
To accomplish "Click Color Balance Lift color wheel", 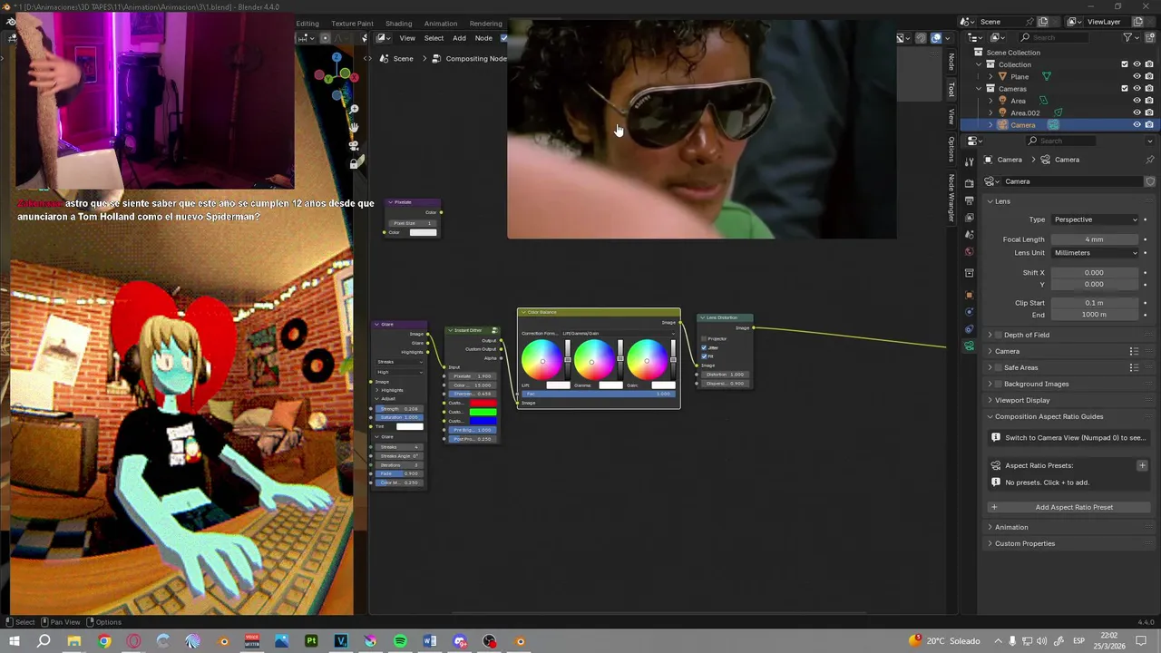I will (x=541, y=360).
